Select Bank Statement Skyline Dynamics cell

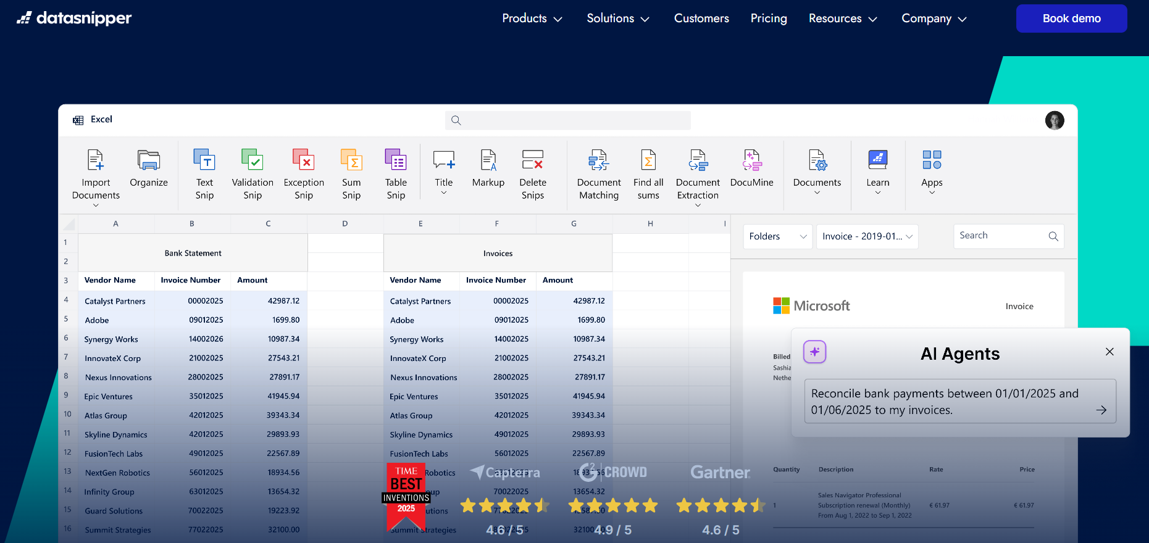(x=116, y=435)
